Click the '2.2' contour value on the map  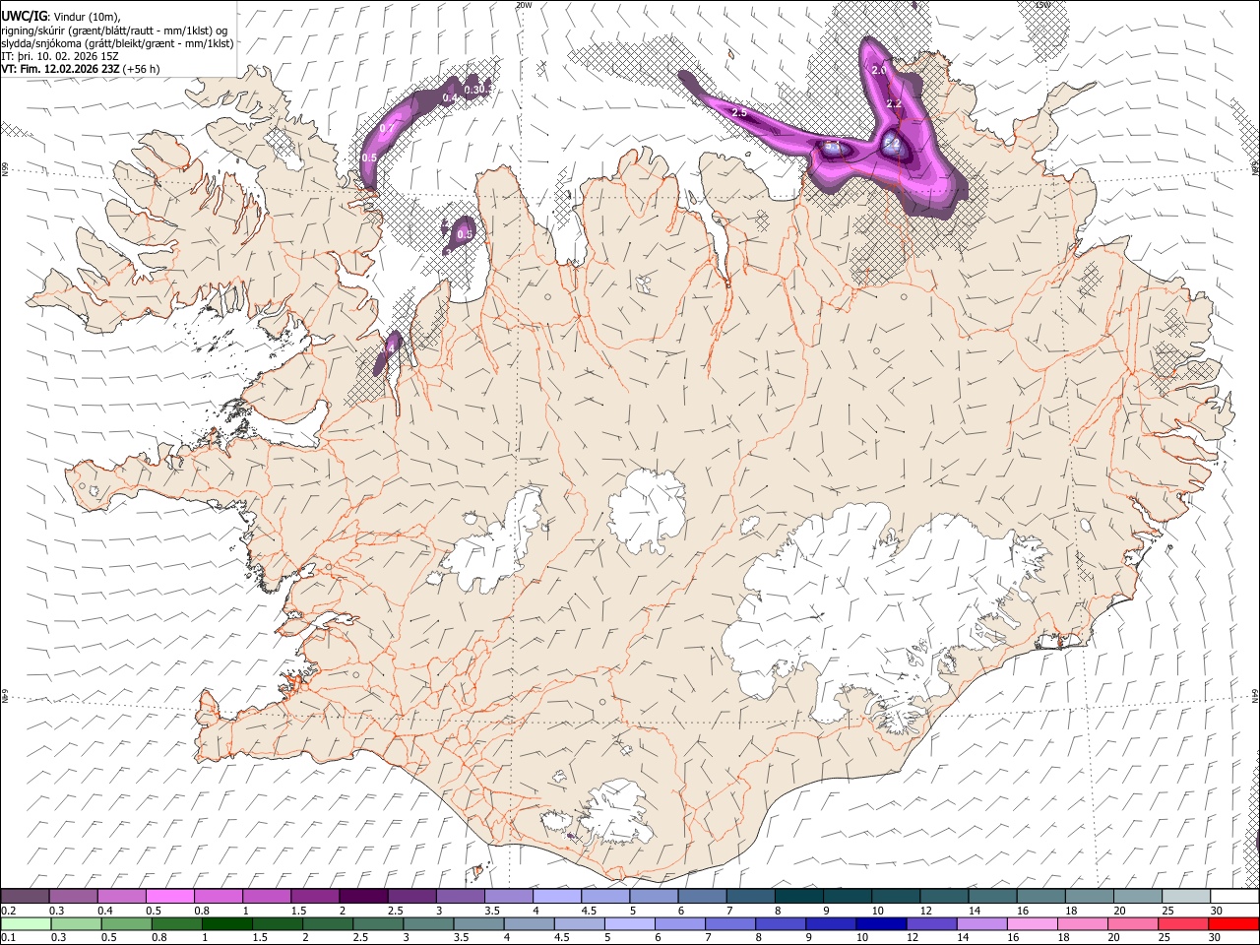[894, 103]
